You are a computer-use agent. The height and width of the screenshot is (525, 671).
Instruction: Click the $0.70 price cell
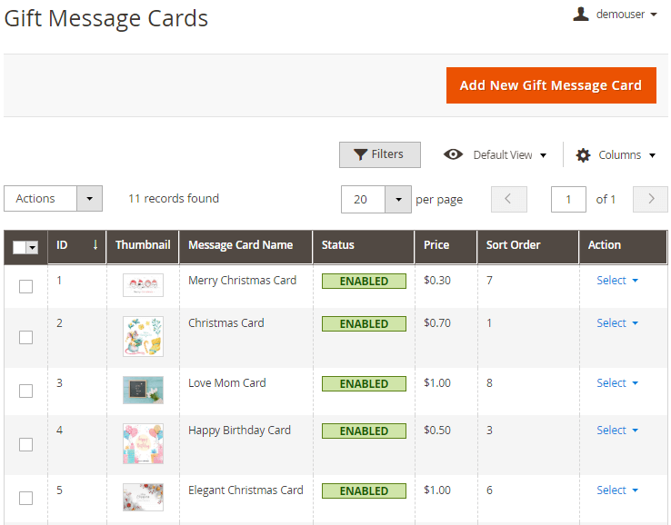pyautogui.click(x=437, y=323)
